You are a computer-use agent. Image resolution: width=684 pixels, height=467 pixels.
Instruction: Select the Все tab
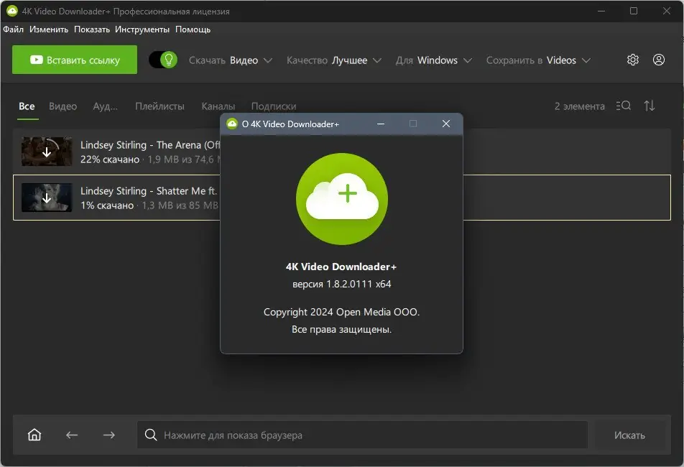tap(27, 106)
